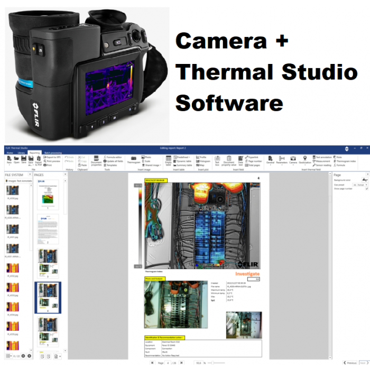Click the New report icon
370x370 pixels.
[x=9, y=159]
